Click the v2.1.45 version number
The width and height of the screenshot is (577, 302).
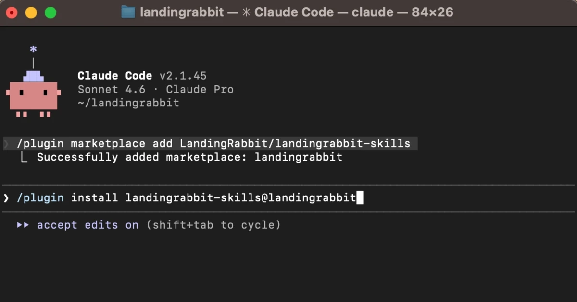[183, 76]
